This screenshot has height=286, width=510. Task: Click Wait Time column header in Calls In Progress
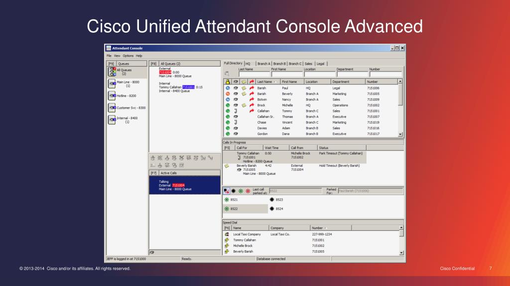point(276,148)
